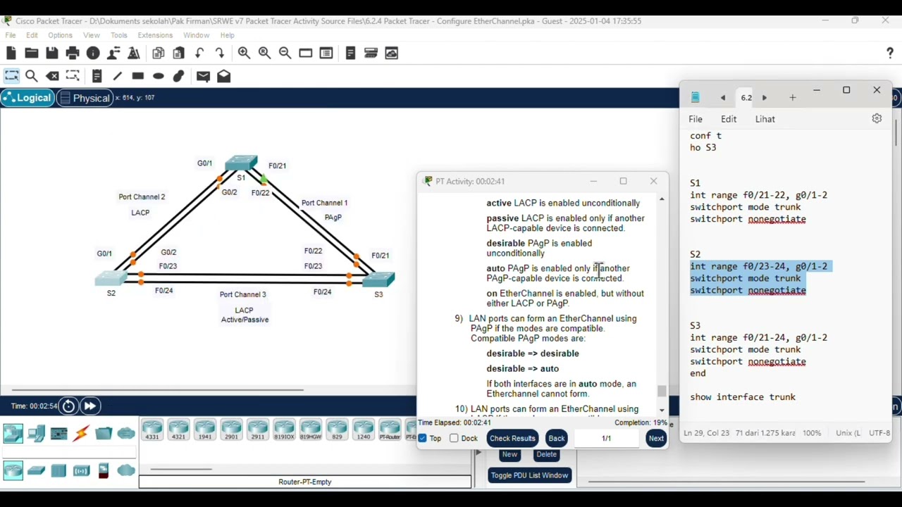Viewport: 902px width, 507px height.
Task: Pick the Draw Ellipse tool
Action: 159,76
